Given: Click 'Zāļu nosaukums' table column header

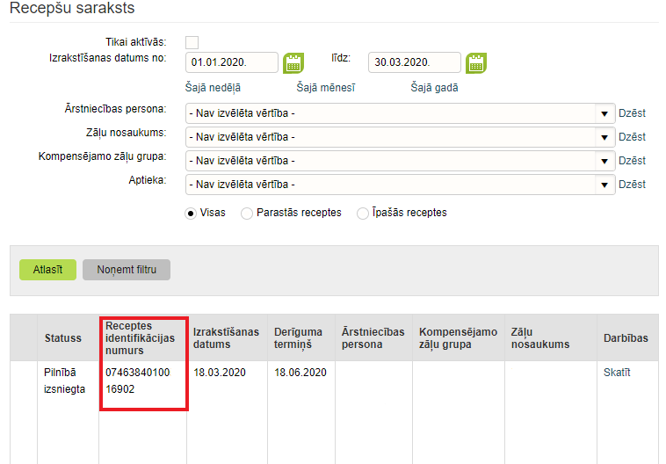Looking at the screenshot, I should click(551, 338).
